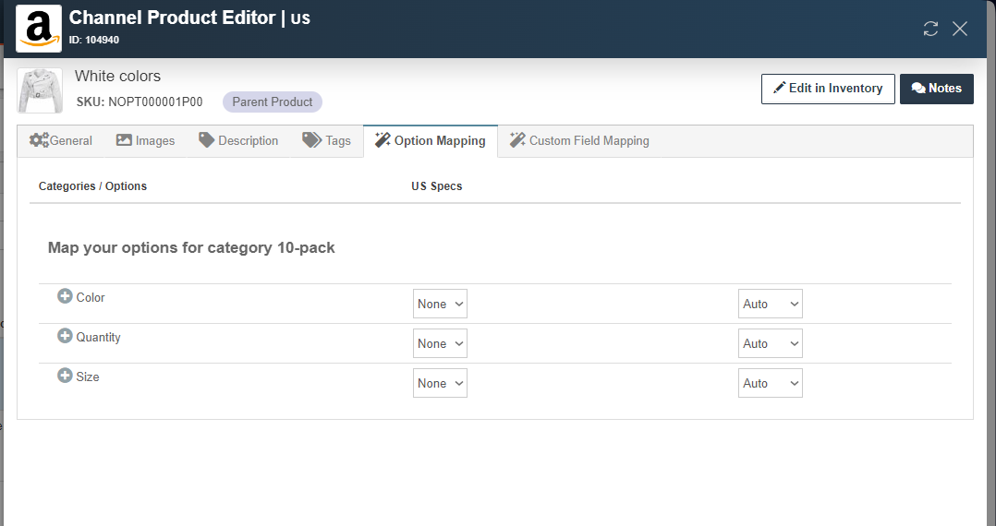Select the Option Mapping tab
The height and width of the screenshot is (526, 996).
click(430, 141)
